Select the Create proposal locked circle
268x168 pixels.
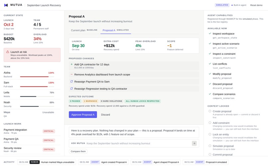pyautogui.click(x=210, y=111)
